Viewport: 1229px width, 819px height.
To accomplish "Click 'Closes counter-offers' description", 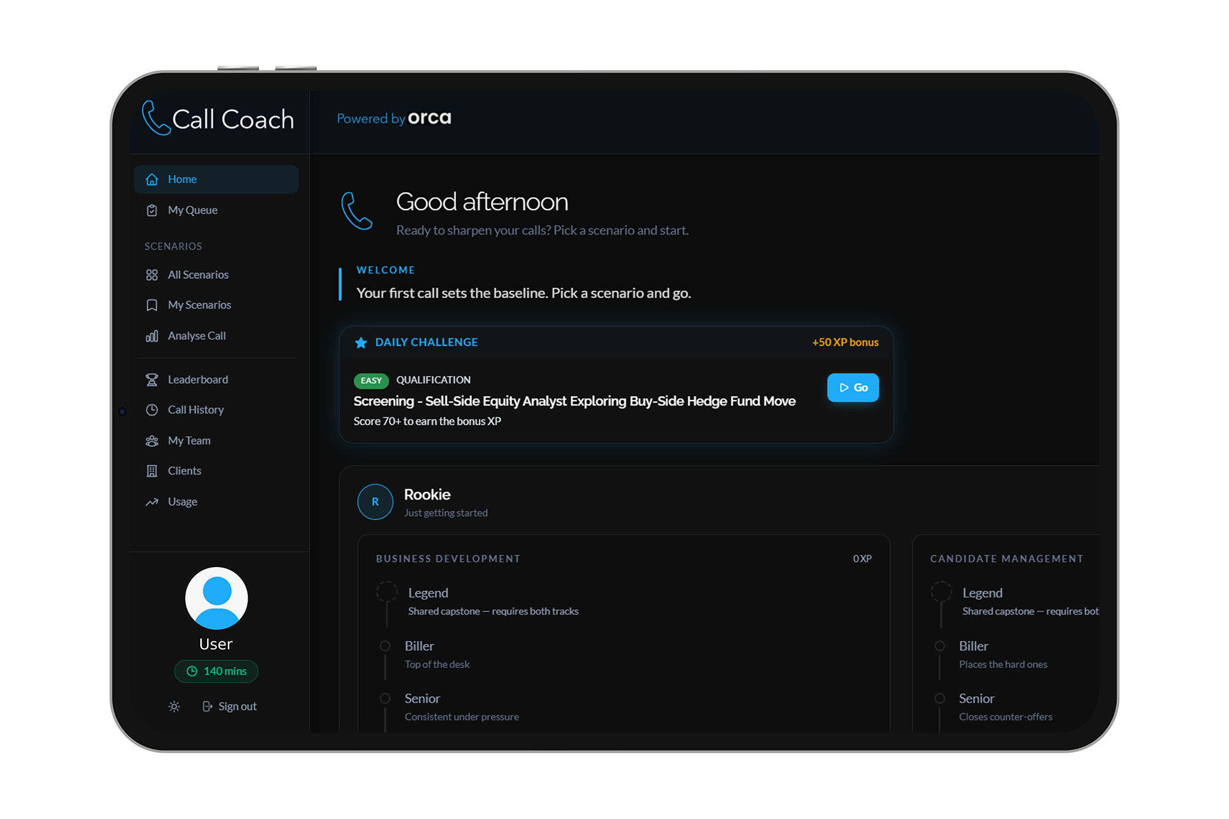I will (1005, 717).
